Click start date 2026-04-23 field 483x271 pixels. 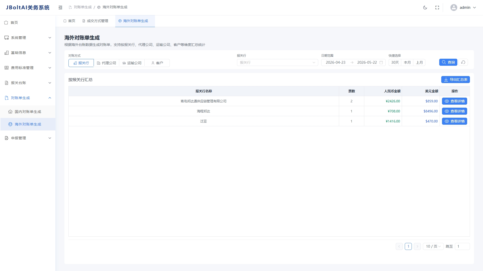pos(336,62)
